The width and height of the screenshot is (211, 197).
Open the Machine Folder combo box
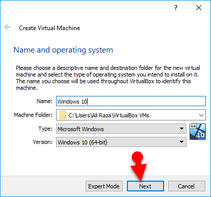click(x=131, y=115)
